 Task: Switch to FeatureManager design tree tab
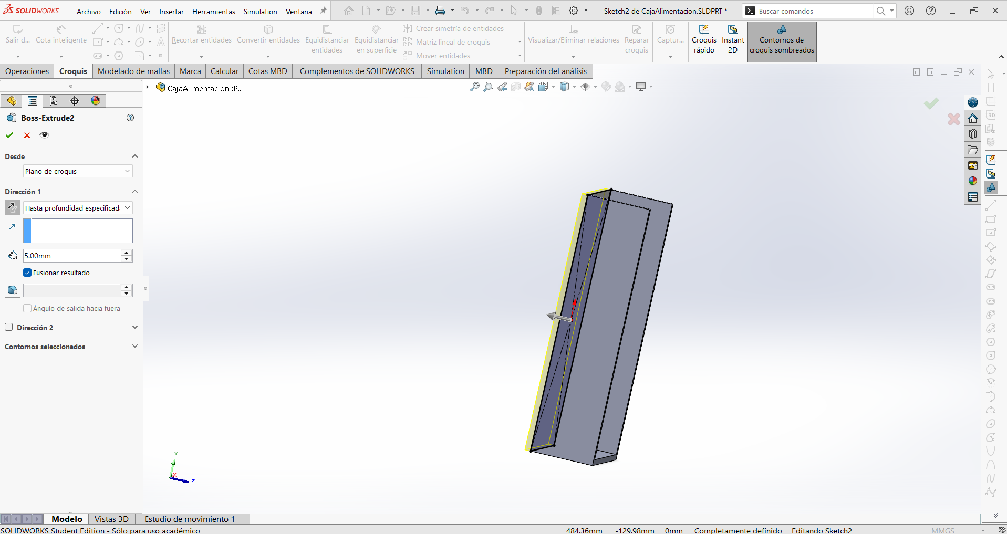[x=12, y=101]
